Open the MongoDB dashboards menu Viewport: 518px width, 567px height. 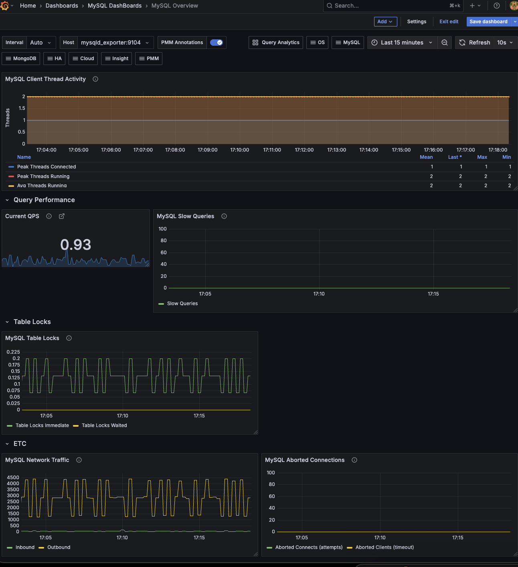(21, 59)
